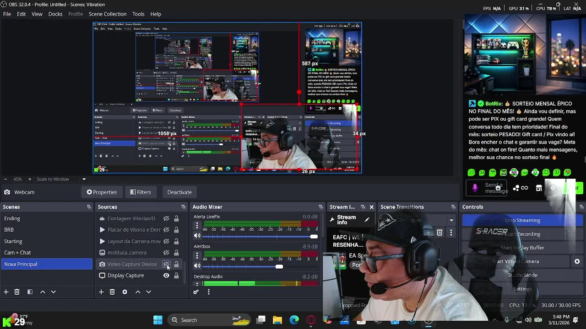Viewport: 586px width, 329px height.
Task: Show Contagem Vitorias/D source
Action: point(166,218)
